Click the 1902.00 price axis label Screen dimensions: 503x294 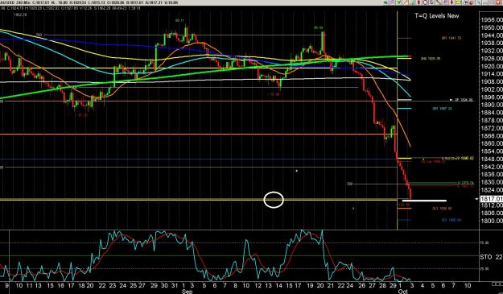pos(492,89)
